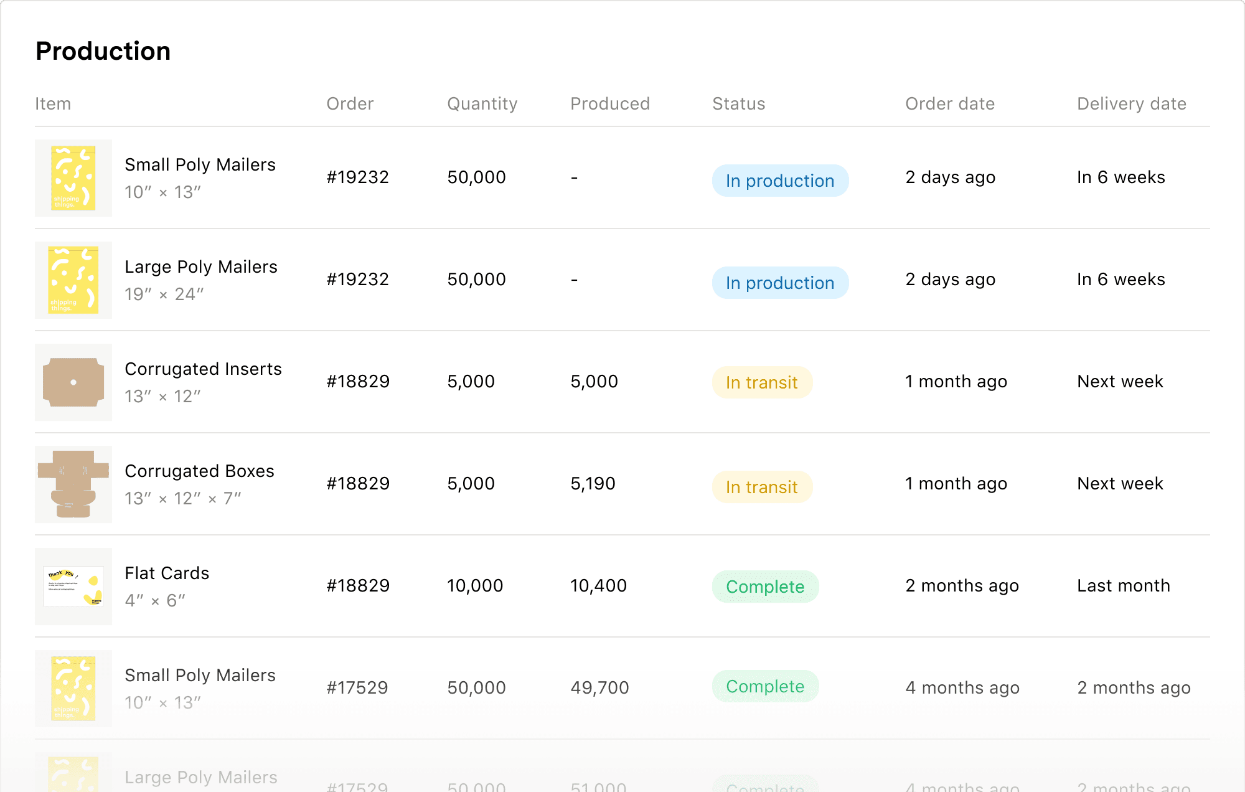Screen dimensions: 1245x792
Task: Open the Large Poly Mailers 19″ × 24″ thumbnail
Action: (x=73, y=280)
